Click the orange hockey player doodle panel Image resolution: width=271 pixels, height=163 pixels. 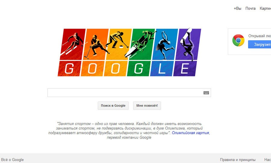click(x=95, y=44)
